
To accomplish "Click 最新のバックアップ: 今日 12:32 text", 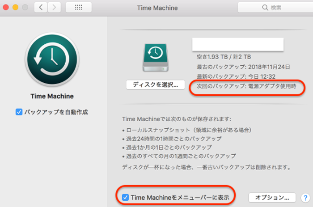I will [x=236, y=76].
